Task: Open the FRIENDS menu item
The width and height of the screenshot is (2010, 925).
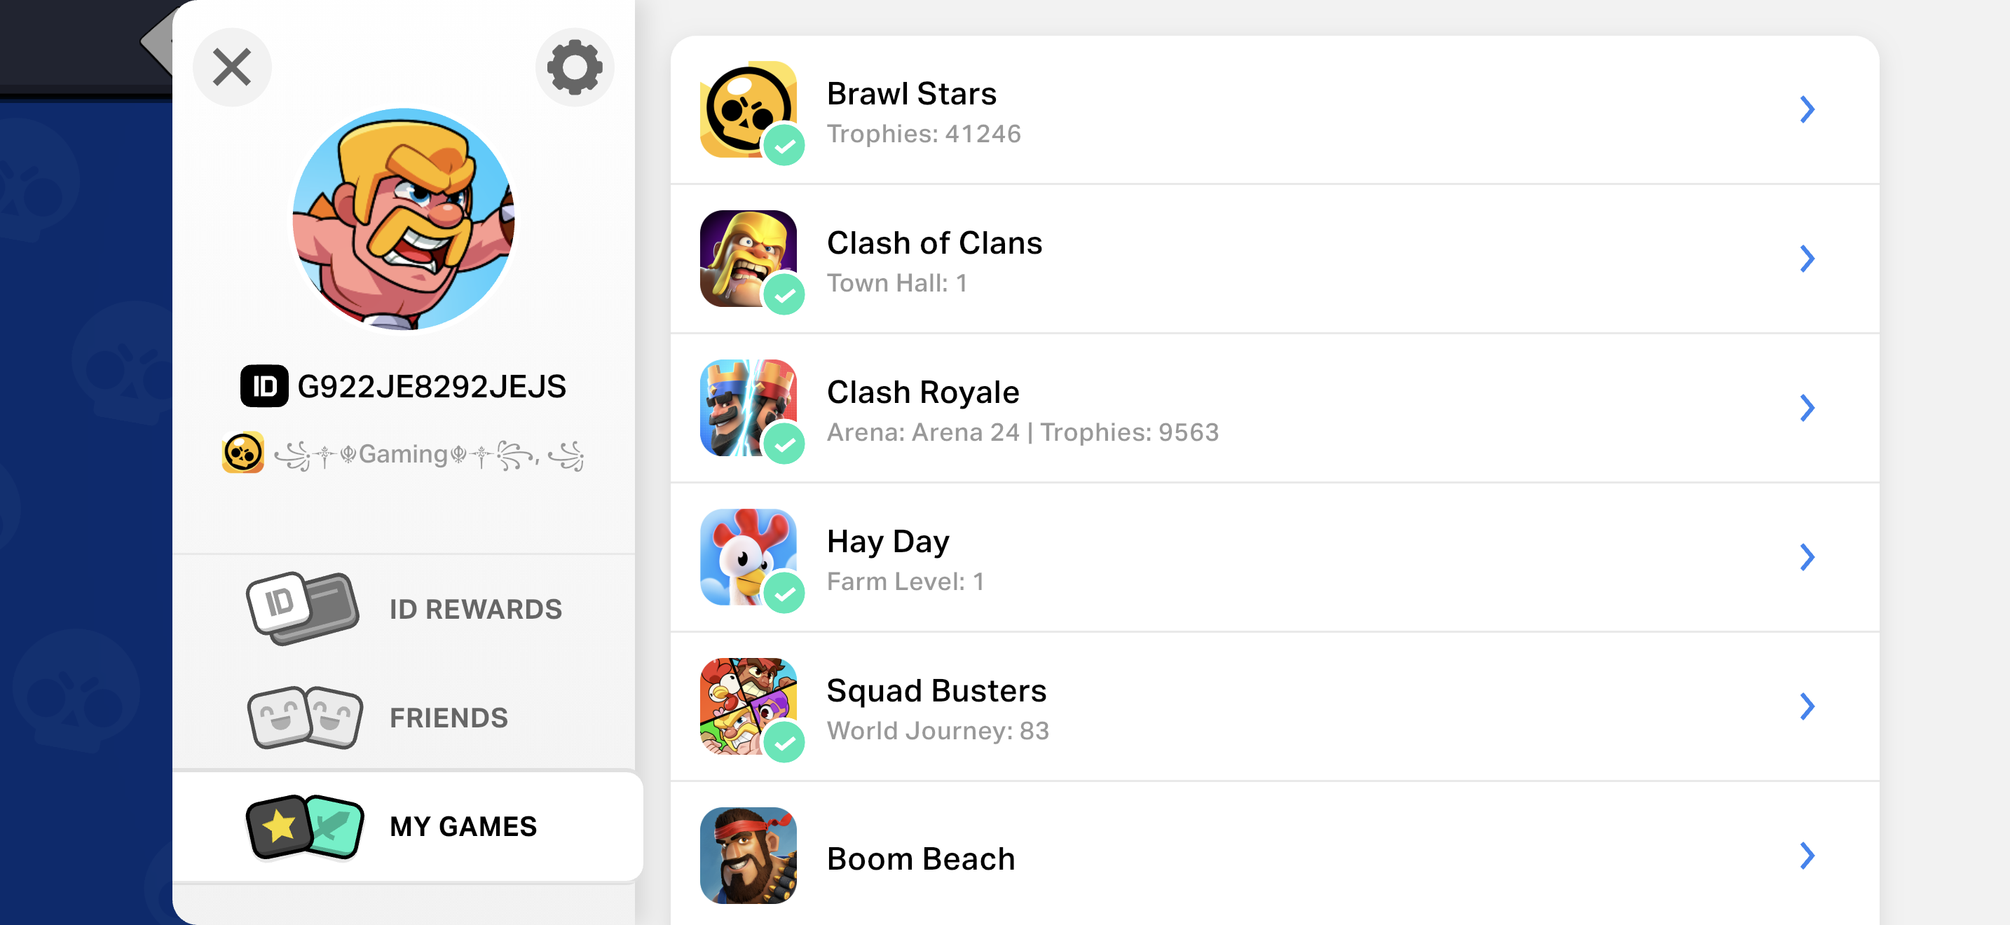Action: [404, 718]
